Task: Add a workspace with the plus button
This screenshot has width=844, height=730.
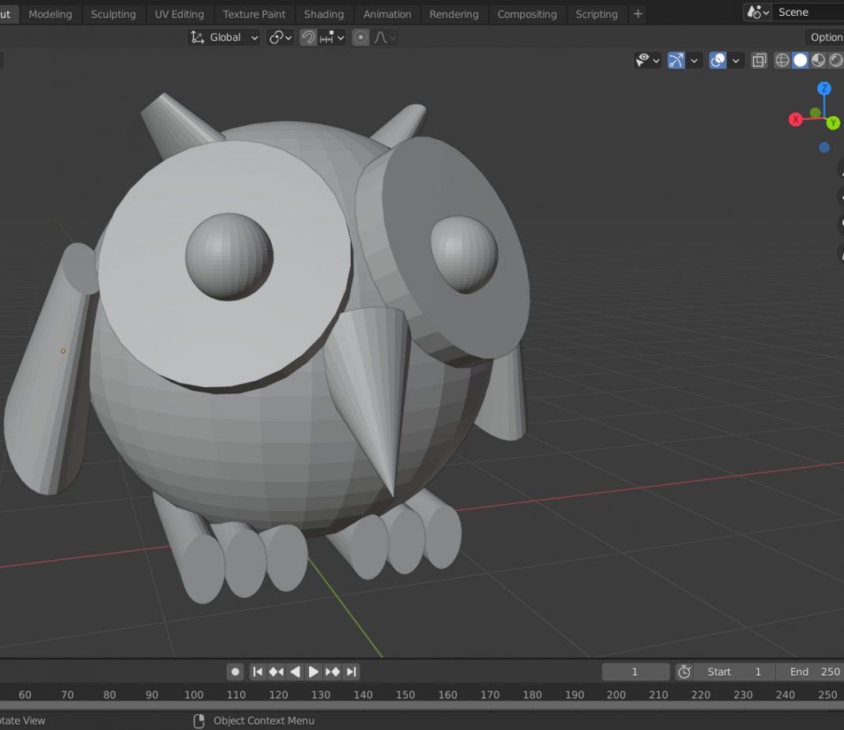Action: (x=638, y=14)
